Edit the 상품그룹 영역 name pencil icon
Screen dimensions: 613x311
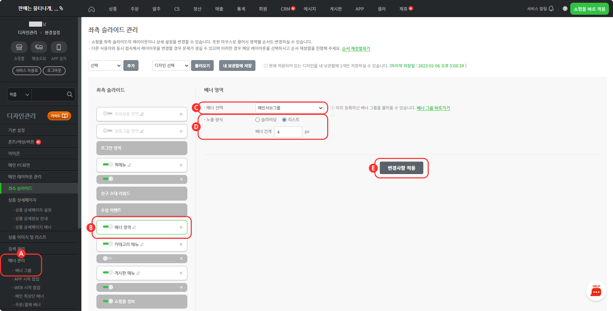coord(142,131)
